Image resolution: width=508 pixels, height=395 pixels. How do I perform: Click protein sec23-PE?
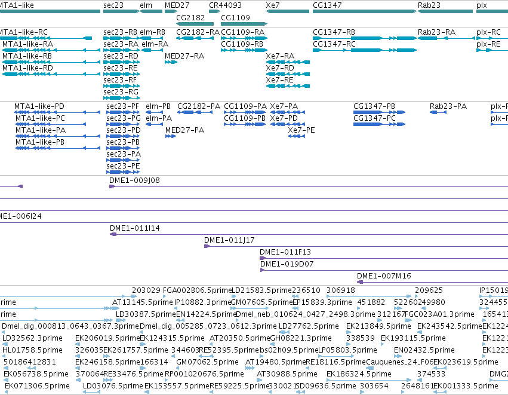[x=123, y=172]
